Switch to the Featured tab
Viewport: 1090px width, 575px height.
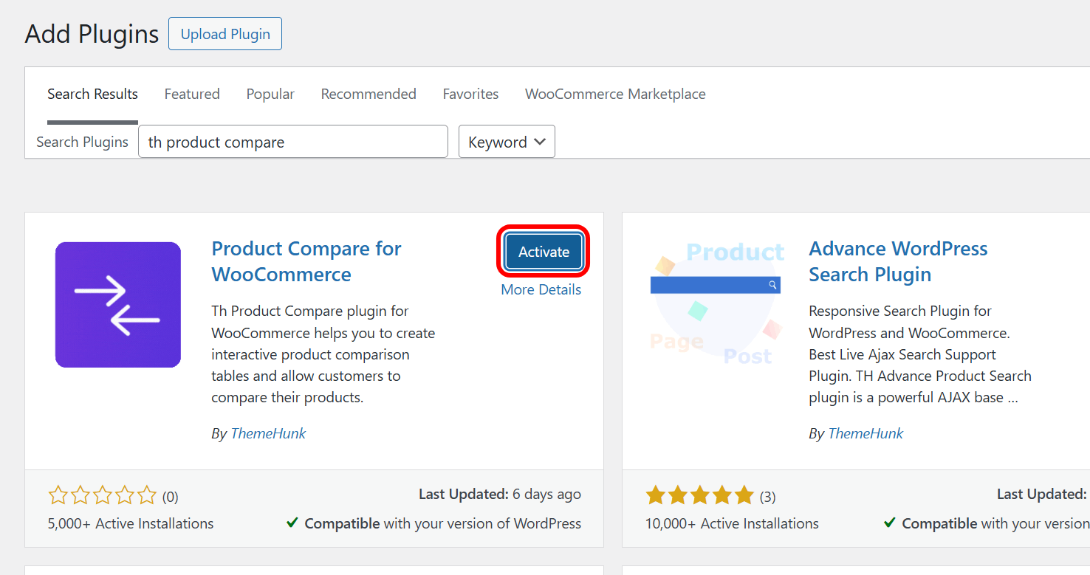click(192, 94)
